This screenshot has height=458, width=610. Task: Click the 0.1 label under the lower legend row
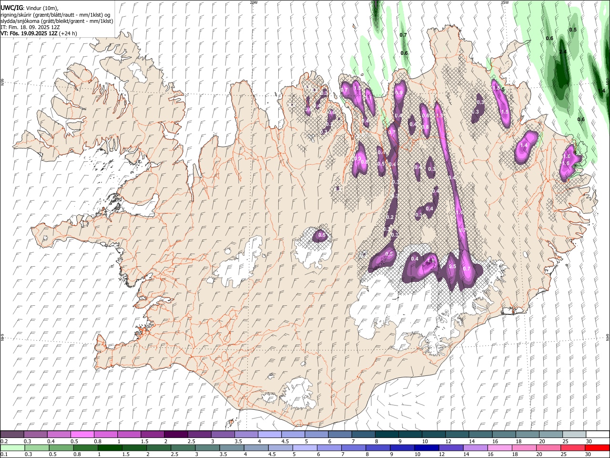(4, 454)
